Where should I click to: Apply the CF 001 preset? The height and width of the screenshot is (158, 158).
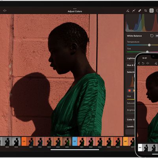(82, 141)
